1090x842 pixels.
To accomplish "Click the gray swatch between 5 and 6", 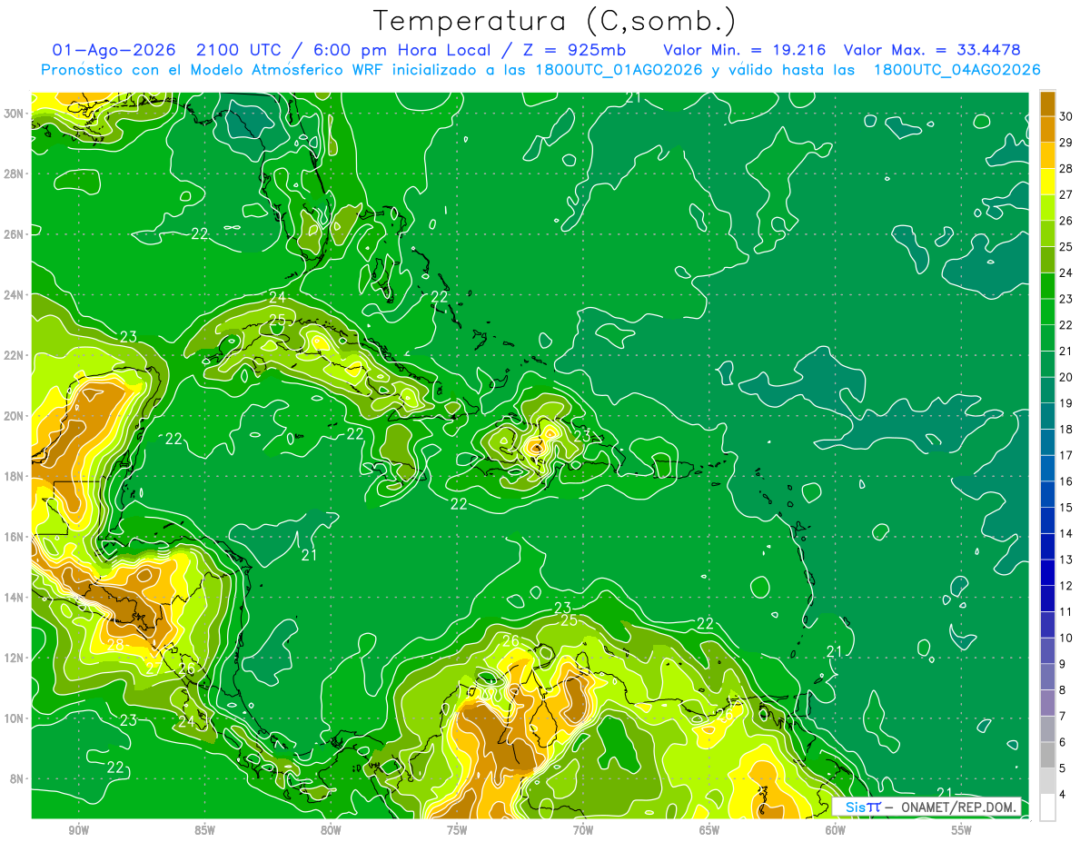I will coord(1047,756).
